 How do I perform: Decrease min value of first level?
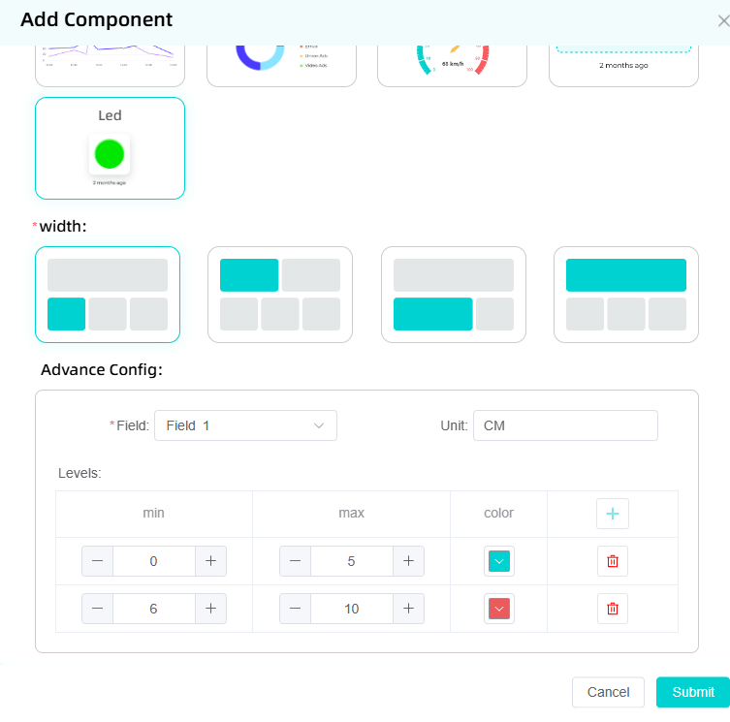click(x=98, y=561)
